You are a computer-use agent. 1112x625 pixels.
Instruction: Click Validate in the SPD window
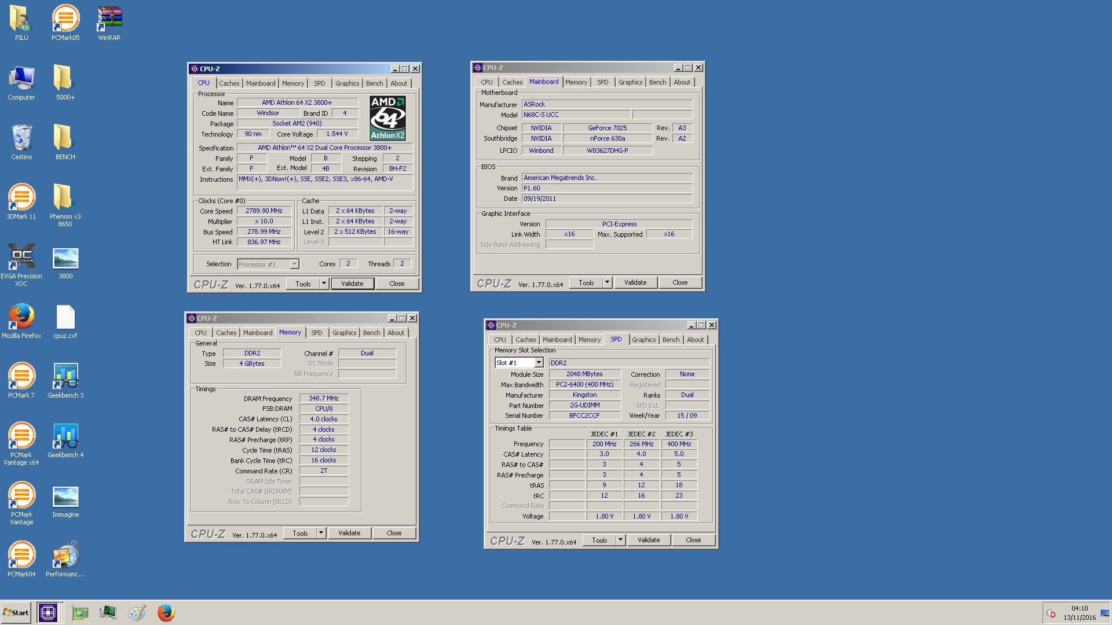649,540
